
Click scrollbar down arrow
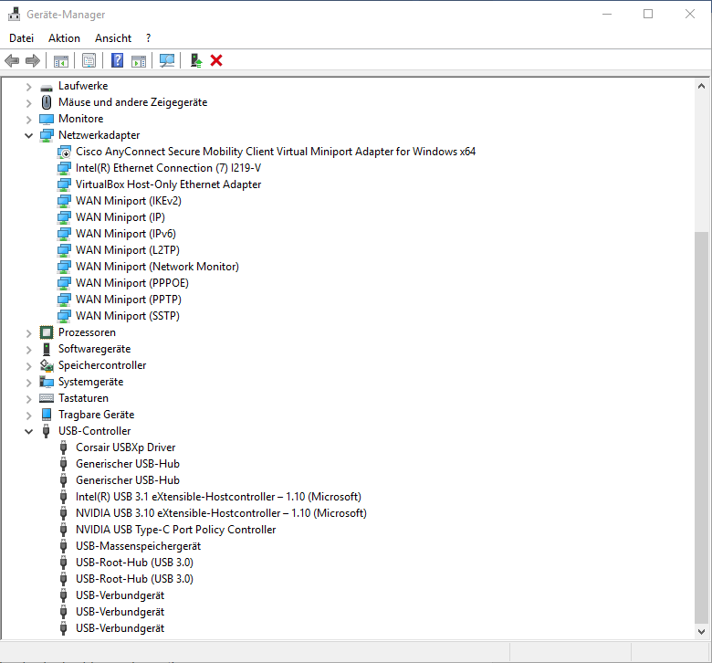[701, 632]
